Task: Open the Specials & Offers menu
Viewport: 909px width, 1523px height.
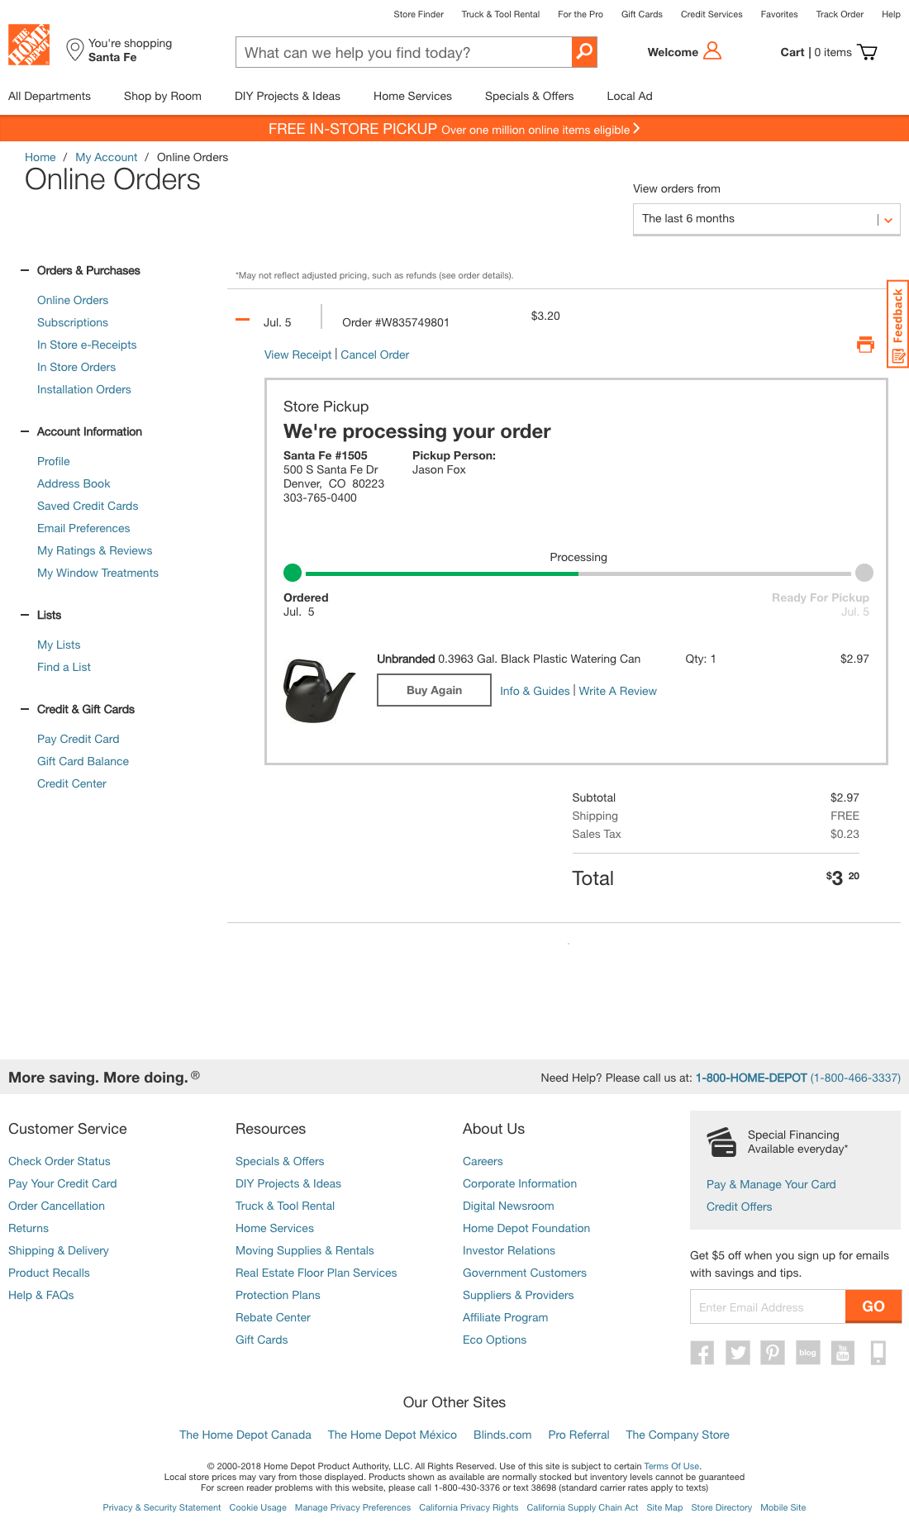Action: [x=530, y=96]
